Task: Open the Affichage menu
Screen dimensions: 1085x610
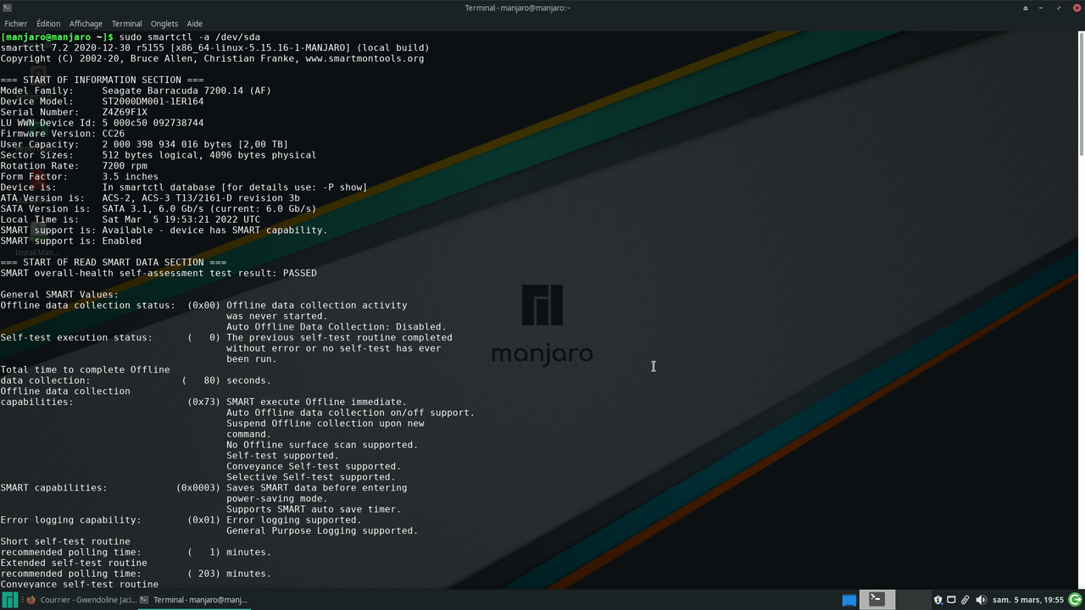Action: click(86, 24)
